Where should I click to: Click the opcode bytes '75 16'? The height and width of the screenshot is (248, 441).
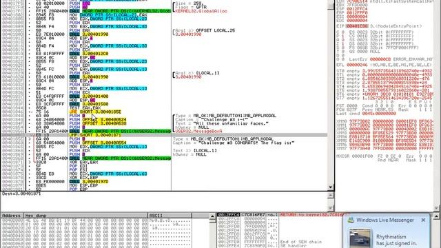tap(42, 112)
